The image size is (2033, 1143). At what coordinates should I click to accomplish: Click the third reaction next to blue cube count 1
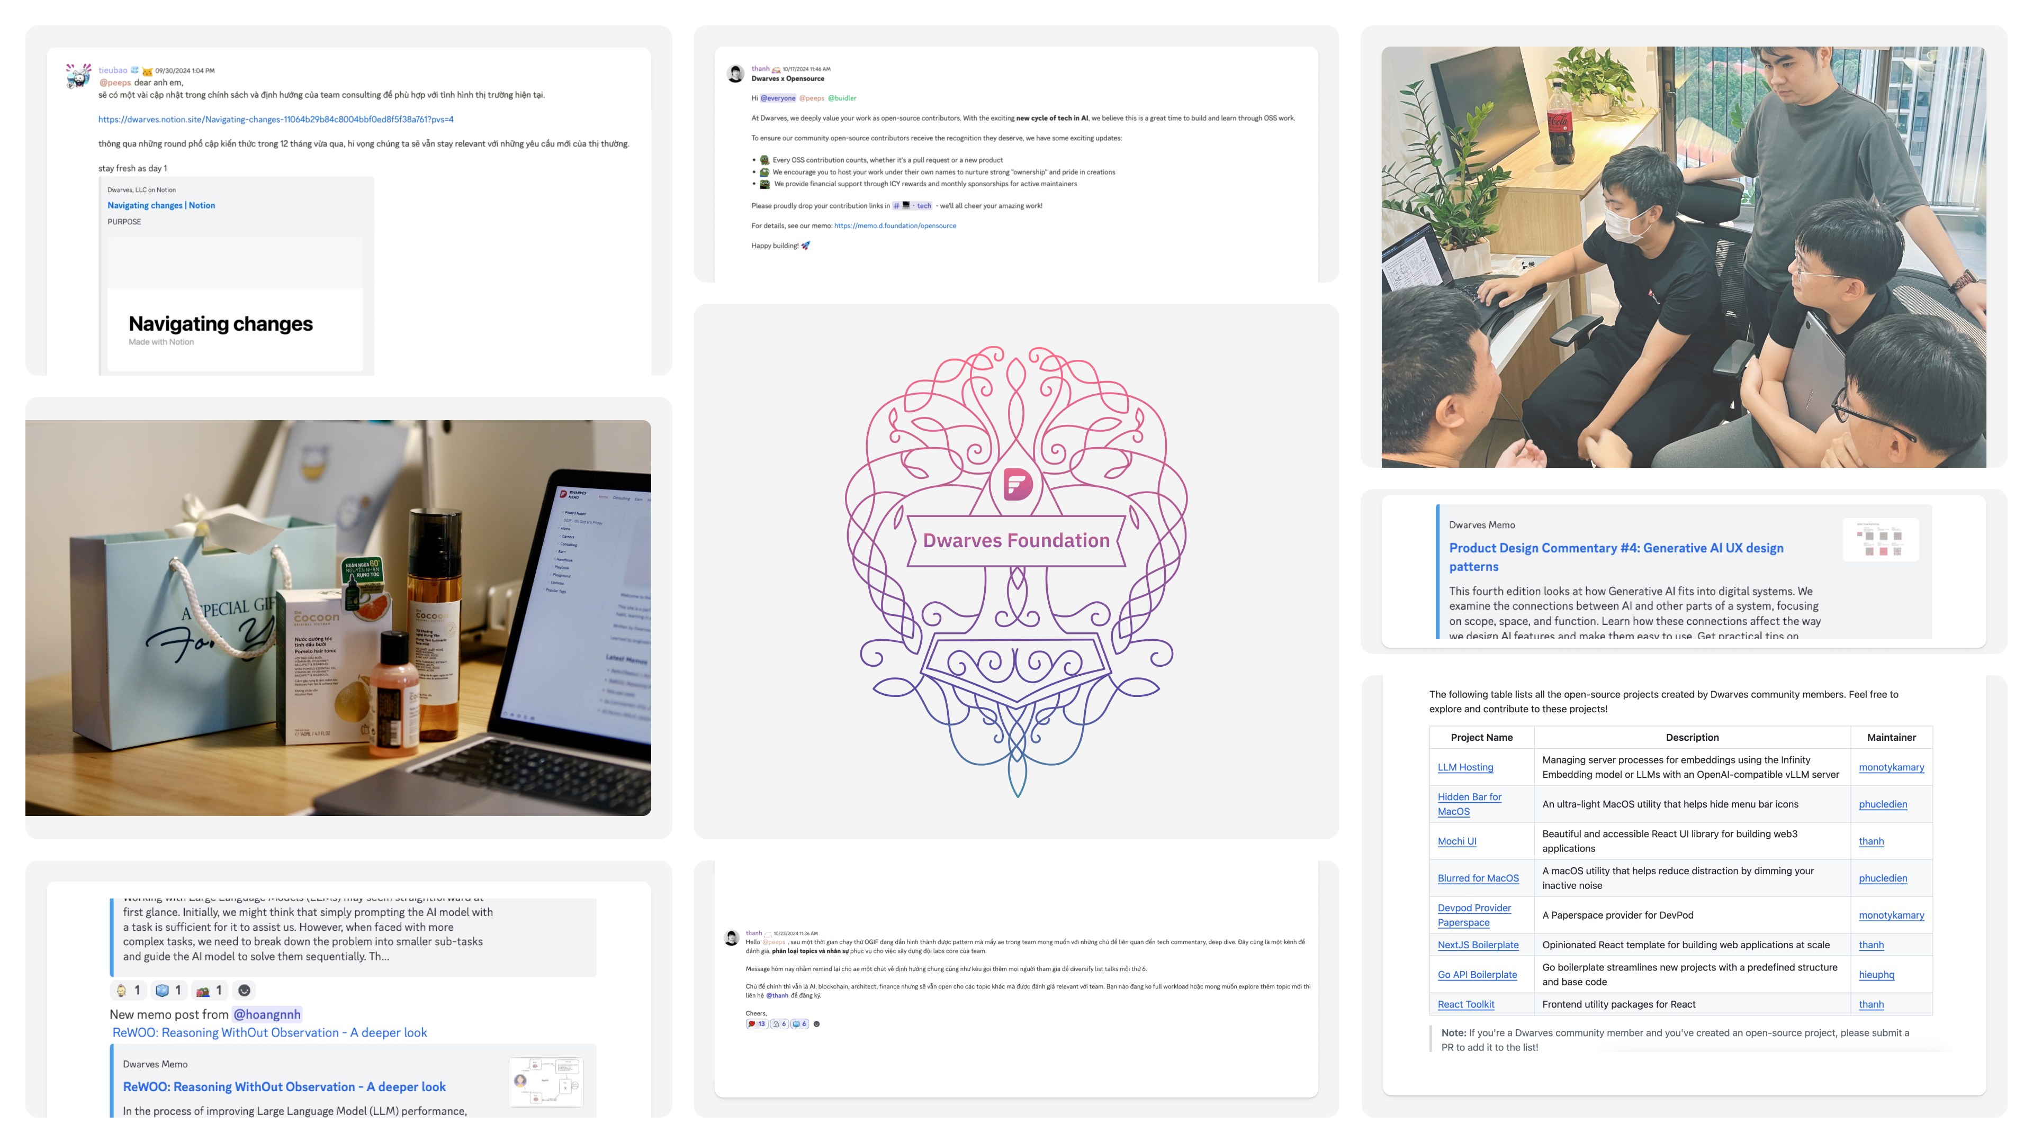tap(209, 990)
